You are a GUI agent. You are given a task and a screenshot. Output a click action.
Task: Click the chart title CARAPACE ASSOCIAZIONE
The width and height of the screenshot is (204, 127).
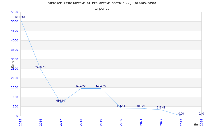coord(102,3)
